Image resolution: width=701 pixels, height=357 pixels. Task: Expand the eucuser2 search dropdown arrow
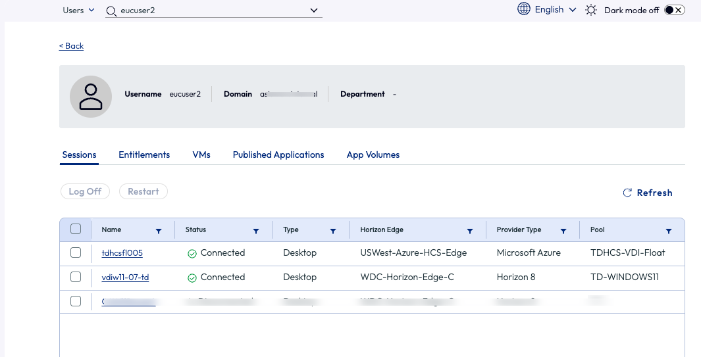314,10
